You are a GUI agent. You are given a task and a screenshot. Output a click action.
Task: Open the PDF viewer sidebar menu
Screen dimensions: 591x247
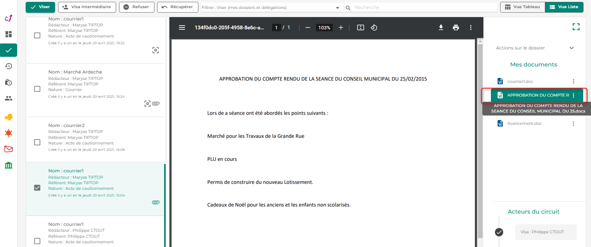click(x=182, y=27)
